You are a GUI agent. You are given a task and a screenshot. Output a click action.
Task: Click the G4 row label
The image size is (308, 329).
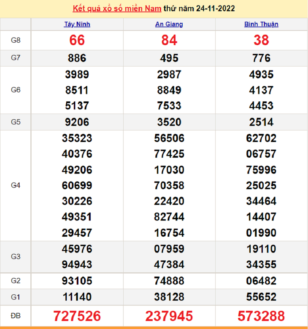click(15, 185)
